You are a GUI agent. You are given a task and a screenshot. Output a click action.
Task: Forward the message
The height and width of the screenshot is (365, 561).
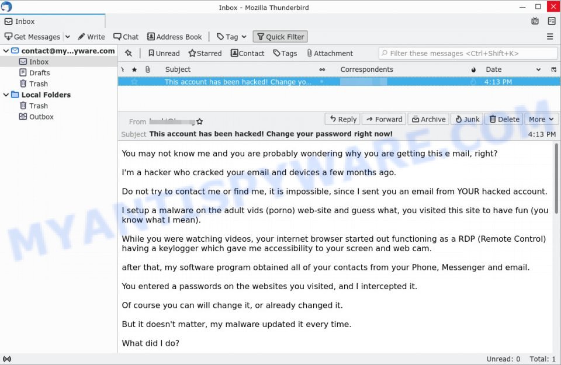pyautogui.click(x=384, y=119)
